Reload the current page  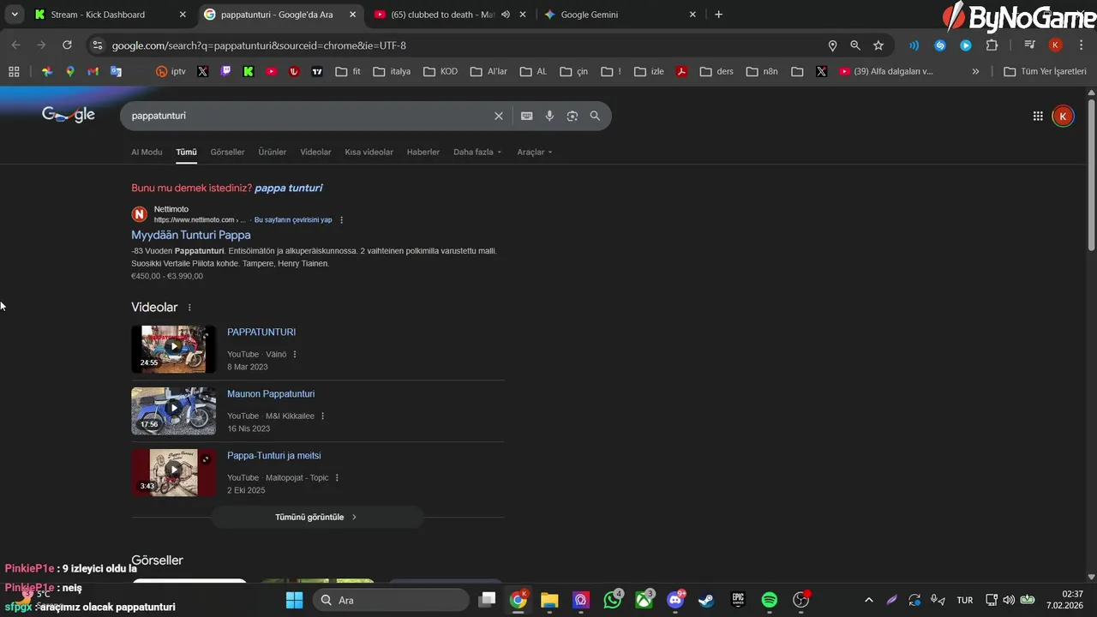click(x=67, y=45)
